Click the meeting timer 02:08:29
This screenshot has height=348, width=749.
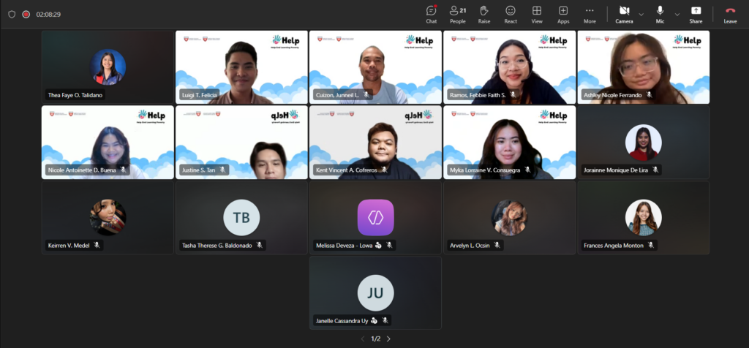pos(48,15)
